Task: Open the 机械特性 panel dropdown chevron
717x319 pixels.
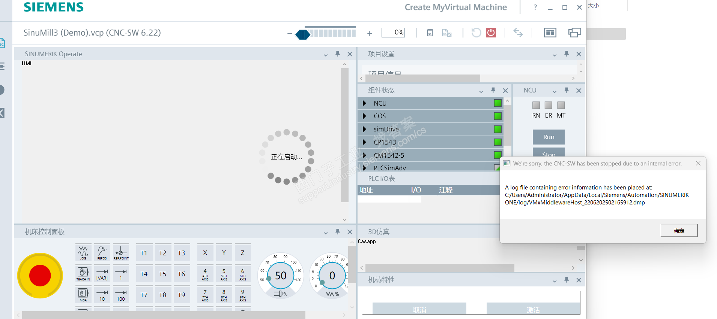Action: [x=555, y=281]
